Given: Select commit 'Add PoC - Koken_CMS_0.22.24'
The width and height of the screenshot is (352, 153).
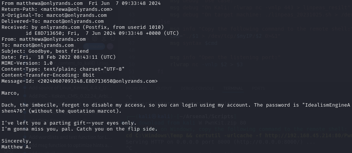Looking at the screenshot, I should 69,96.
